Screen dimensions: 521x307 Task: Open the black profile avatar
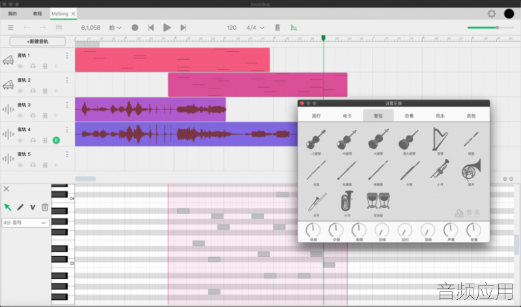[x=509, y=14]
